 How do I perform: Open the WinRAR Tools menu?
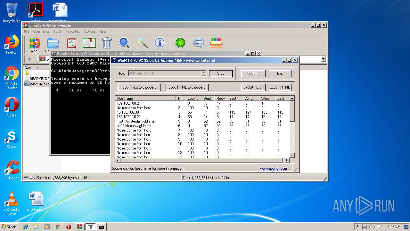[58, 31]
